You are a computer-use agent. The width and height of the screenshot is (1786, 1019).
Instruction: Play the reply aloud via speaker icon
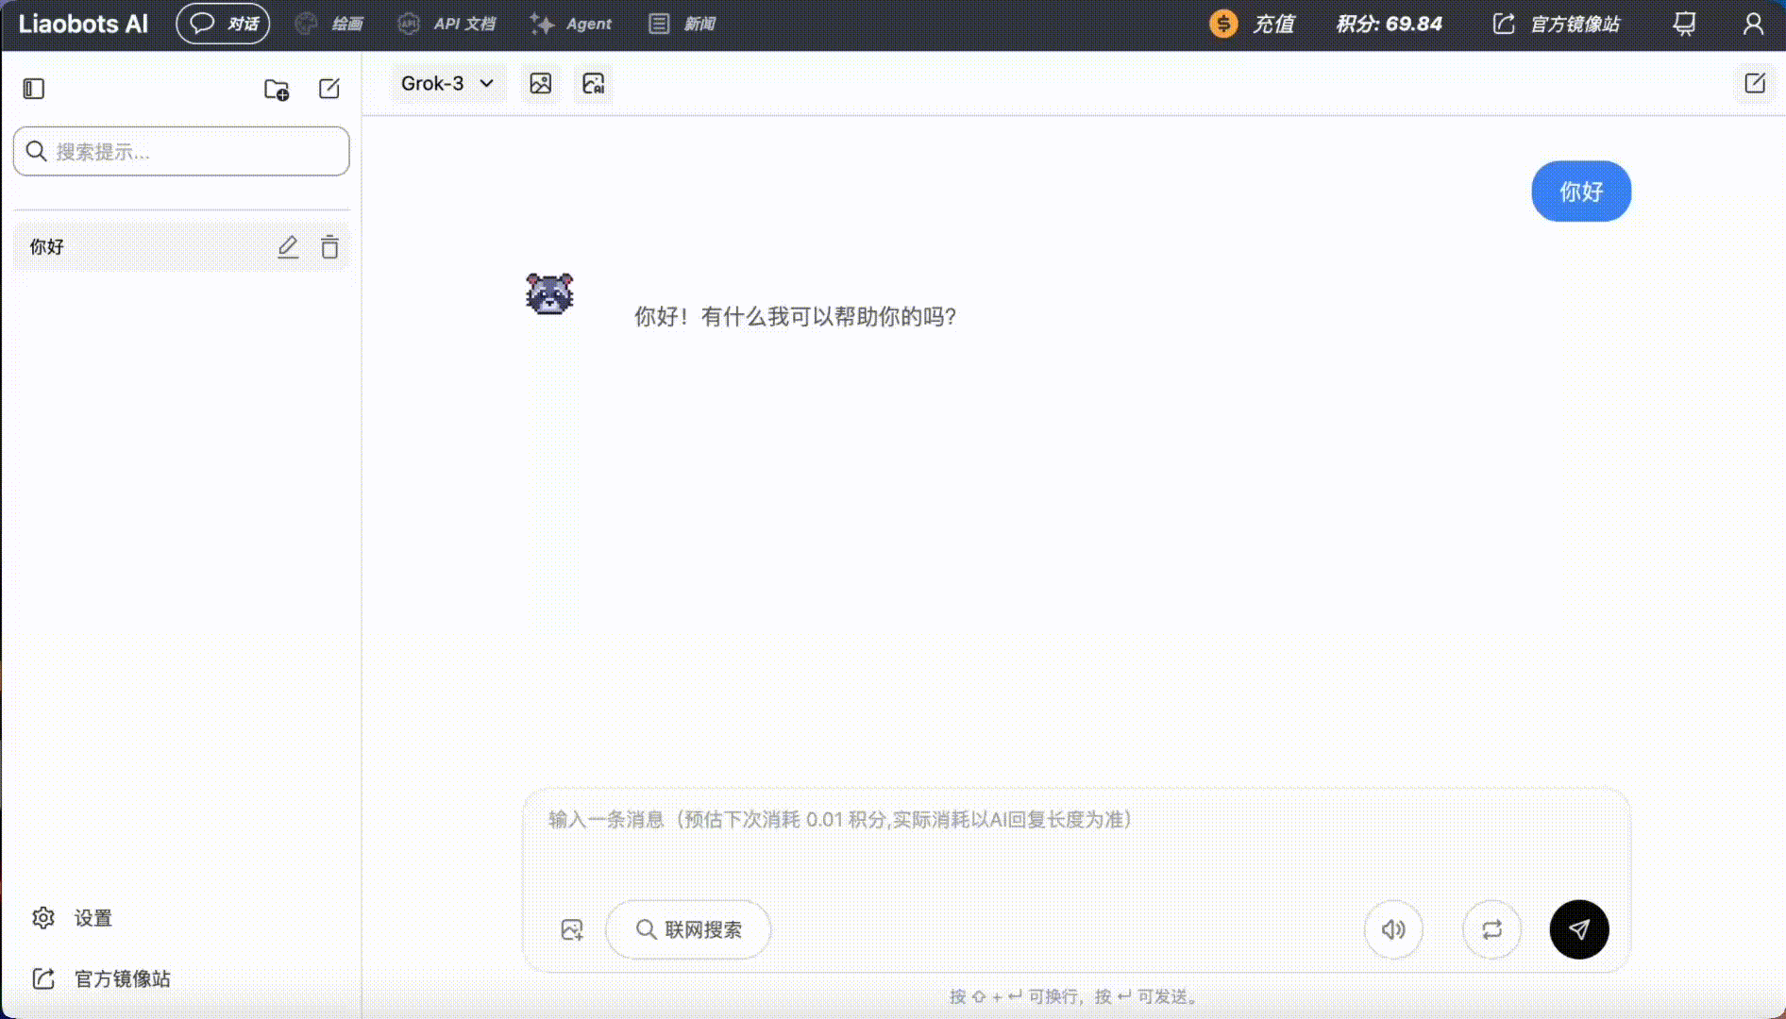pyautogui.click(x=1392, y=929)
